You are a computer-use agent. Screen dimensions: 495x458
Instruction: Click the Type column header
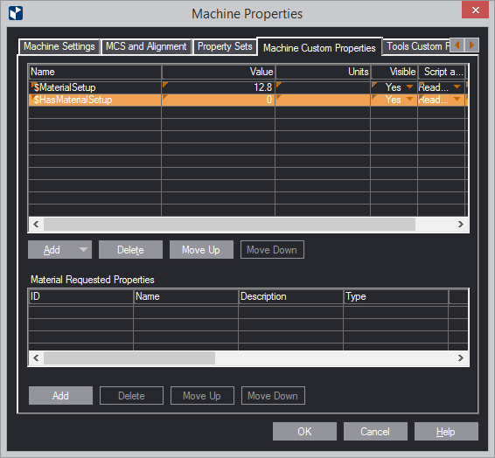point(396,296)
